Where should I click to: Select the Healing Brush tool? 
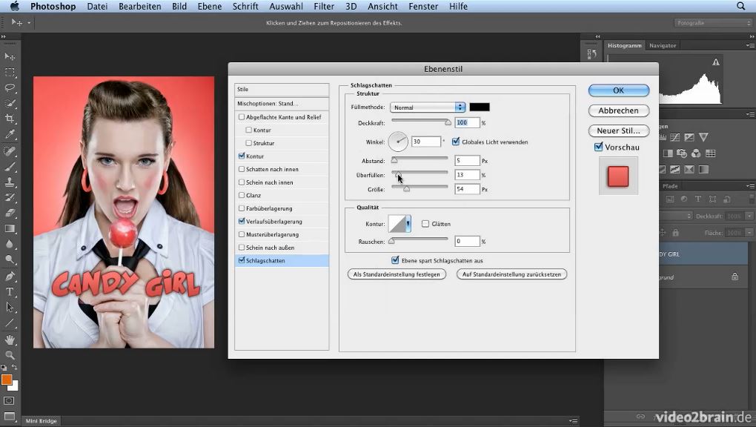point(10,151)
